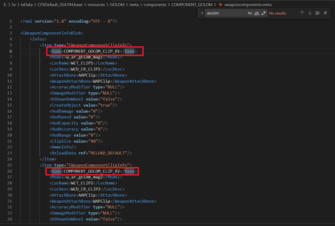Click the highlighted COMPONENT_GOLDM_CLIP_01 name text

point(92,51)
